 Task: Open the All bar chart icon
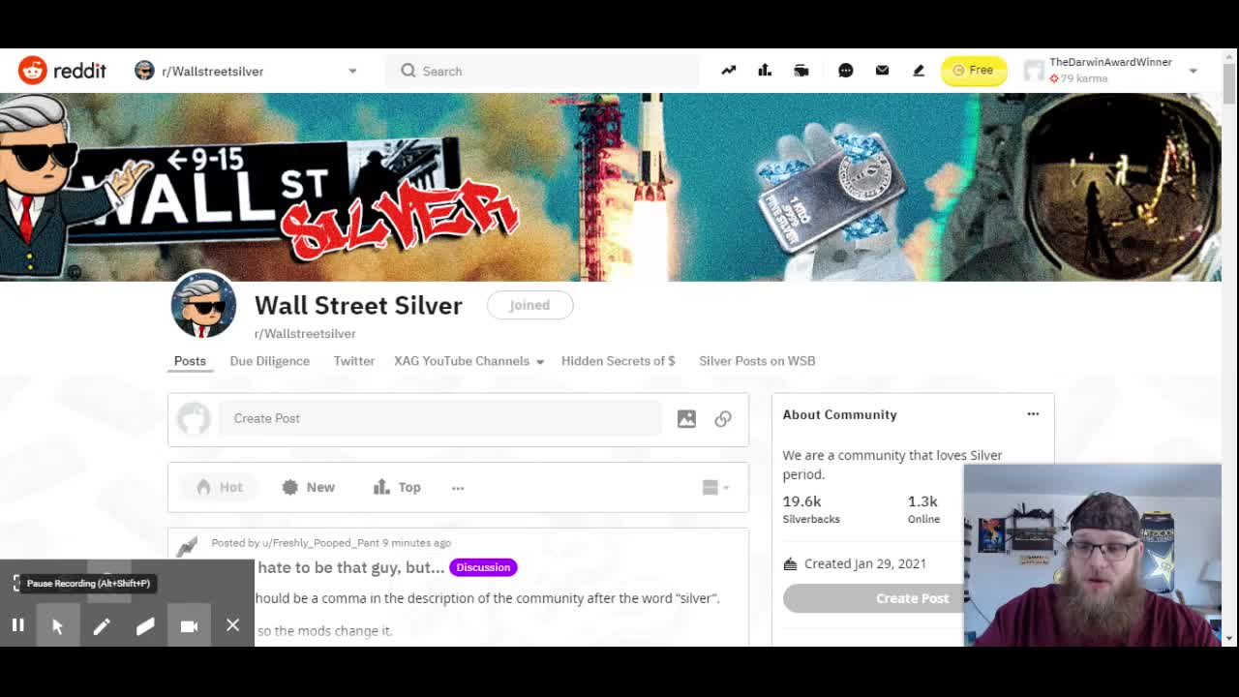click(765, 70)
